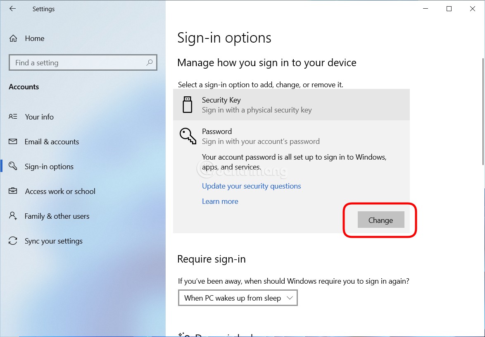Go to Family & other users settings

point(57,216)
